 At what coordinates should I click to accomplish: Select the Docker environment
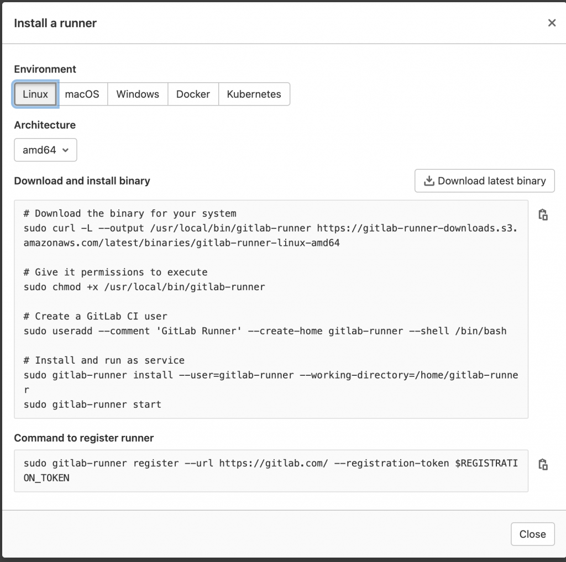point(193,94)
